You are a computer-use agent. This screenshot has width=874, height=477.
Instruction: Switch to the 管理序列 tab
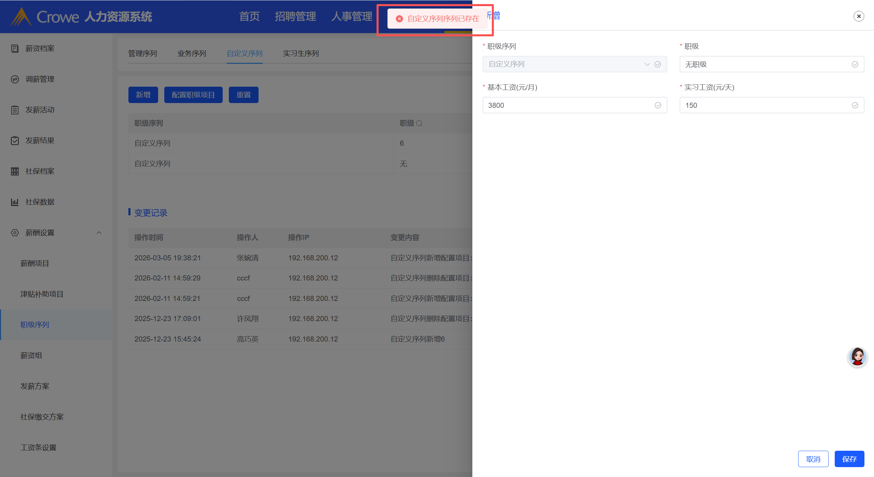pos(142,54)
